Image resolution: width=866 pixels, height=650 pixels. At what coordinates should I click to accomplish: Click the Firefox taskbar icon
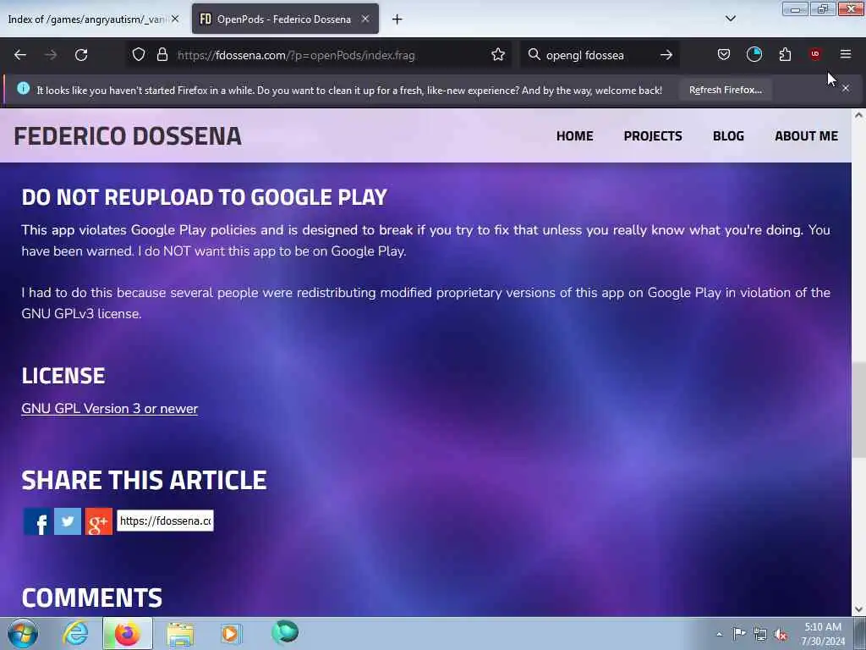(x=127, y=633)
